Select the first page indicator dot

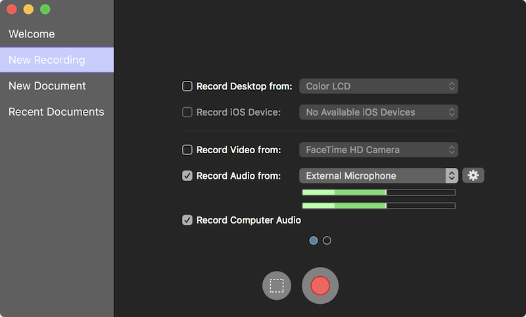pyautogui.click(x=314, y=241)
